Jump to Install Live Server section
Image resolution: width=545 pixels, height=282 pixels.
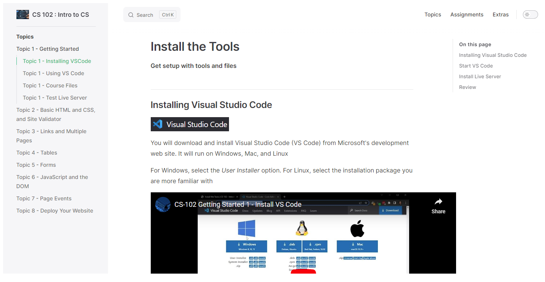[x=480, y=76]
